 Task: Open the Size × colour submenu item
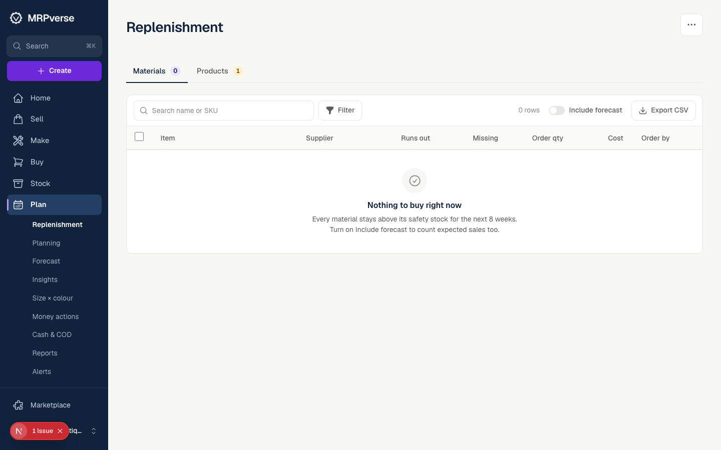(53, 298)
